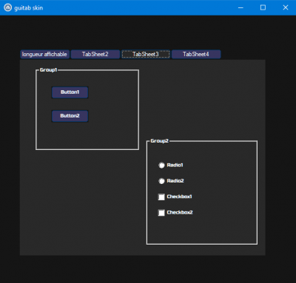
Task: Close the guitab skin window
Action: click(286, 7)
